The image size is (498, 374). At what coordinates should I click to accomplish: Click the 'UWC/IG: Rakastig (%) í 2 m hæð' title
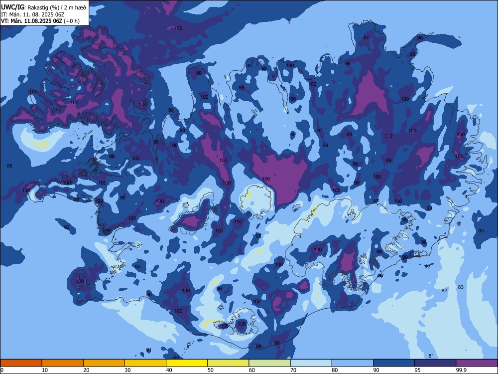click(x=43, y=7)
